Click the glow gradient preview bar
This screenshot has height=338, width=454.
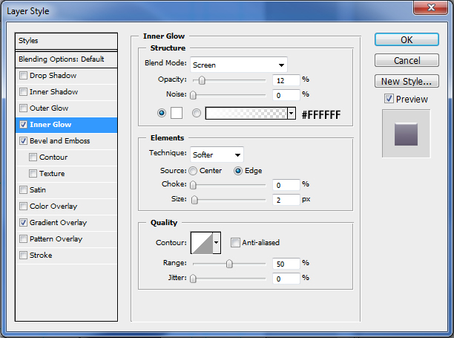[246, 113]
